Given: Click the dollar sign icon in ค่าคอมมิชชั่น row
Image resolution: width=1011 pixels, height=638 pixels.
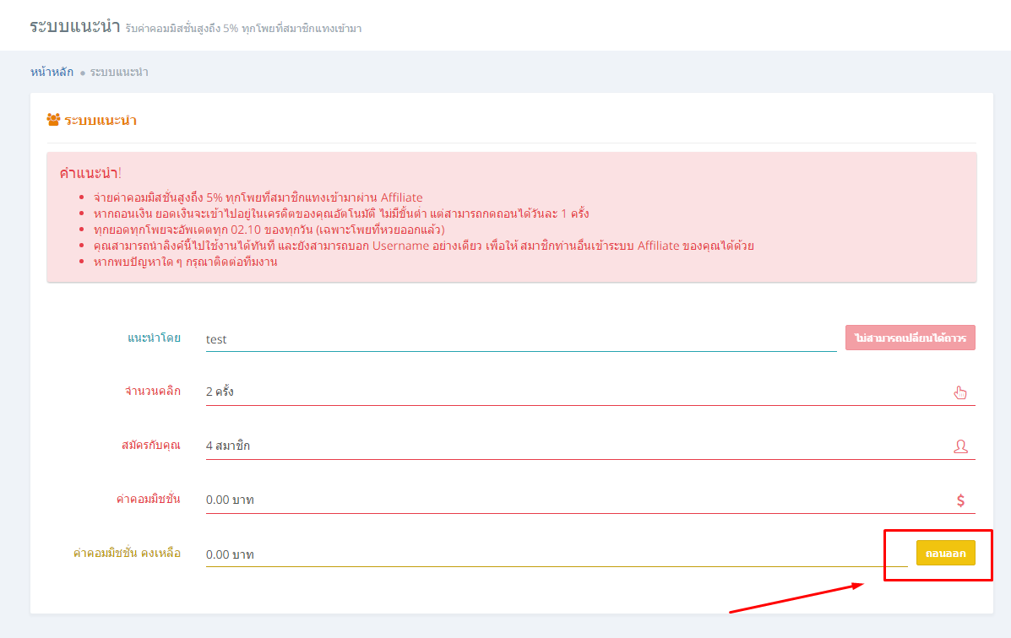Looking at the screenshot, I should tap(960, 500).
